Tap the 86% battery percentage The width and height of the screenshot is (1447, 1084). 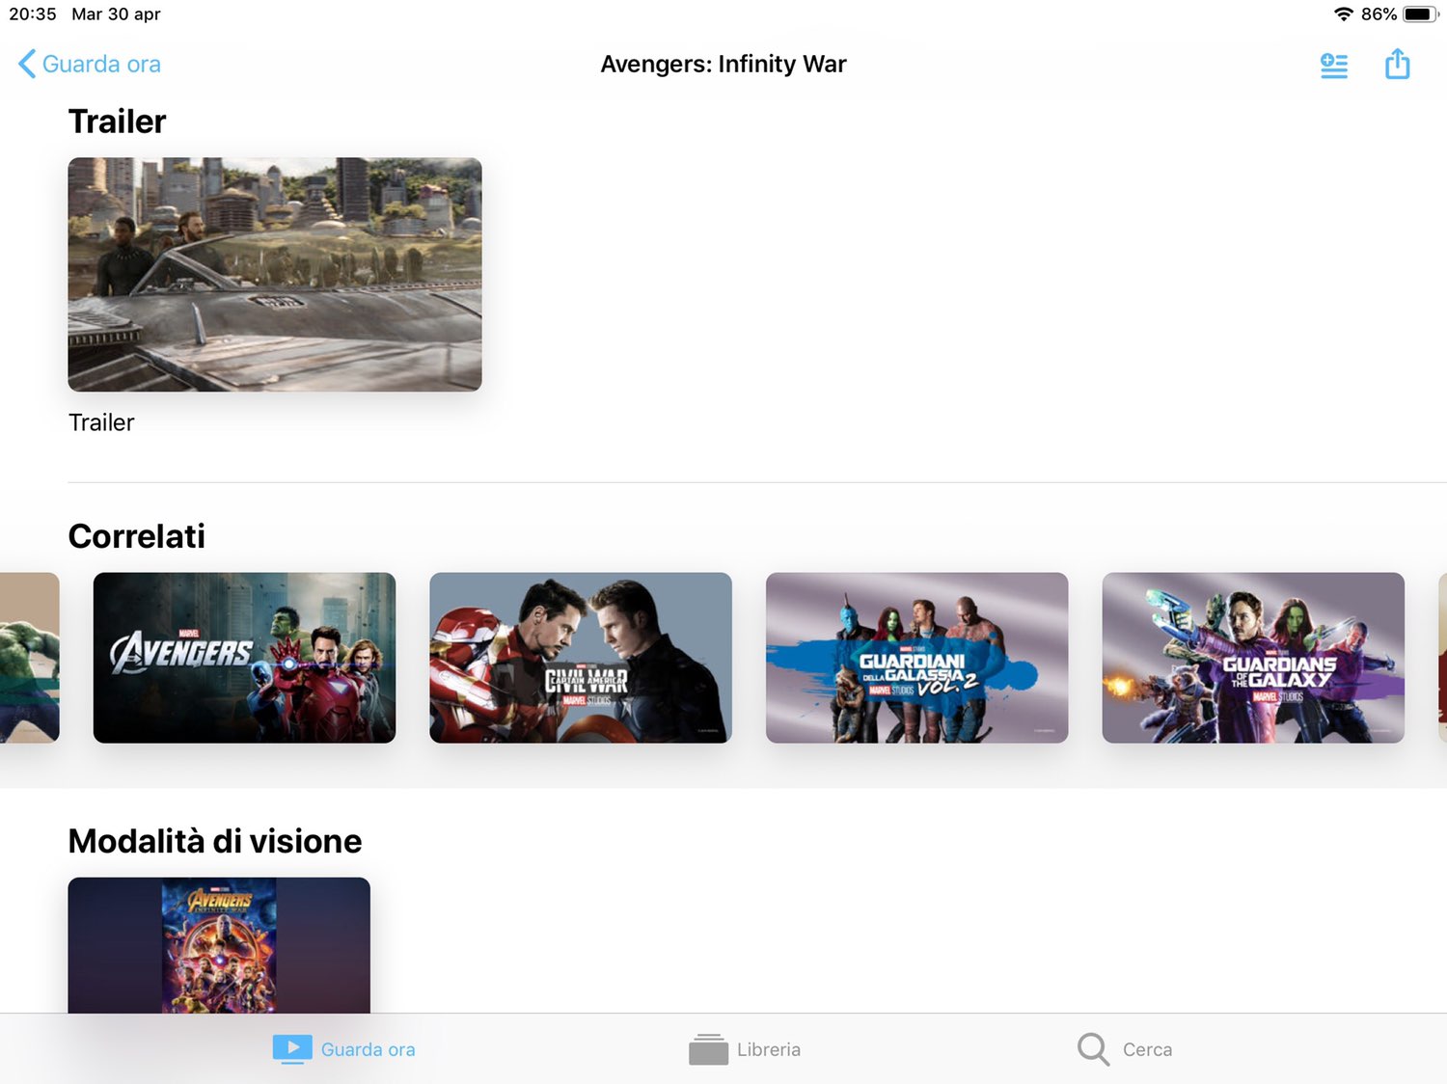(1379, 14)
